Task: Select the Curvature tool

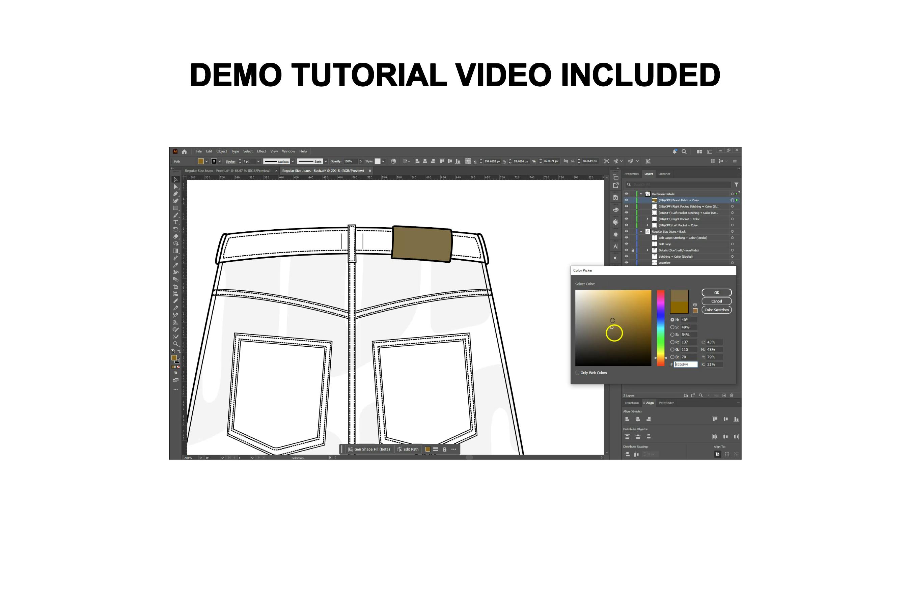Action: 175,201
